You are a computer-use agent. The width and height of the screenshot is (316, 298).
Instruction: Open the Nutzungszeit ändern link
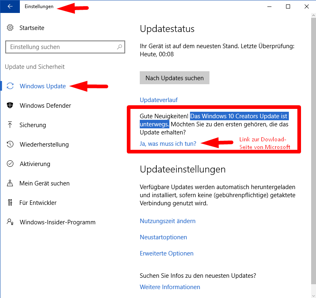(168, 221)
